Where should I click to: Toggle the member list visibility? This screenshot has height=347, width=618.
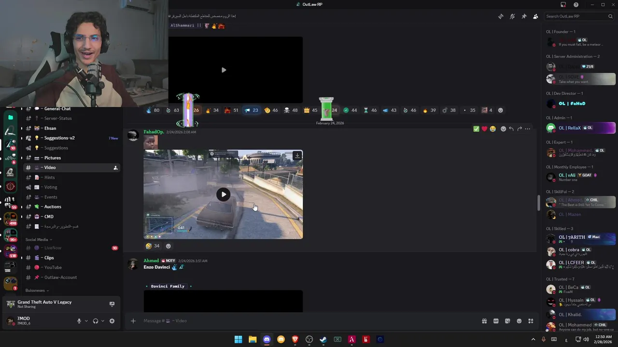[x=535, y=16]
